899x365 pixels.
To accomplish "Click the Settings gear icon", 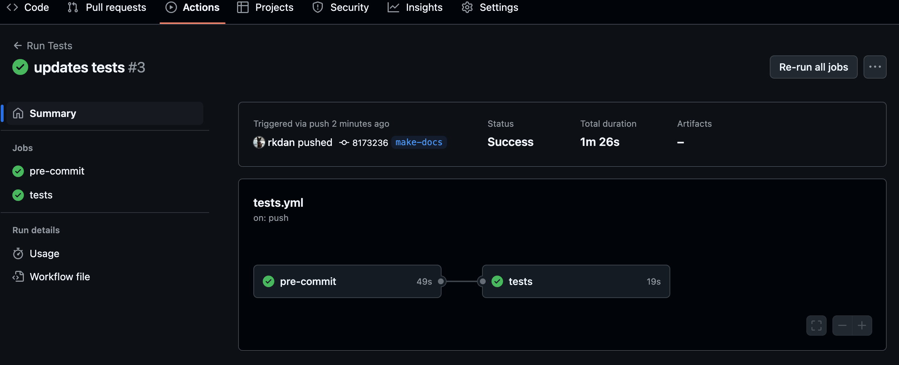I will [x=467, y=7].
